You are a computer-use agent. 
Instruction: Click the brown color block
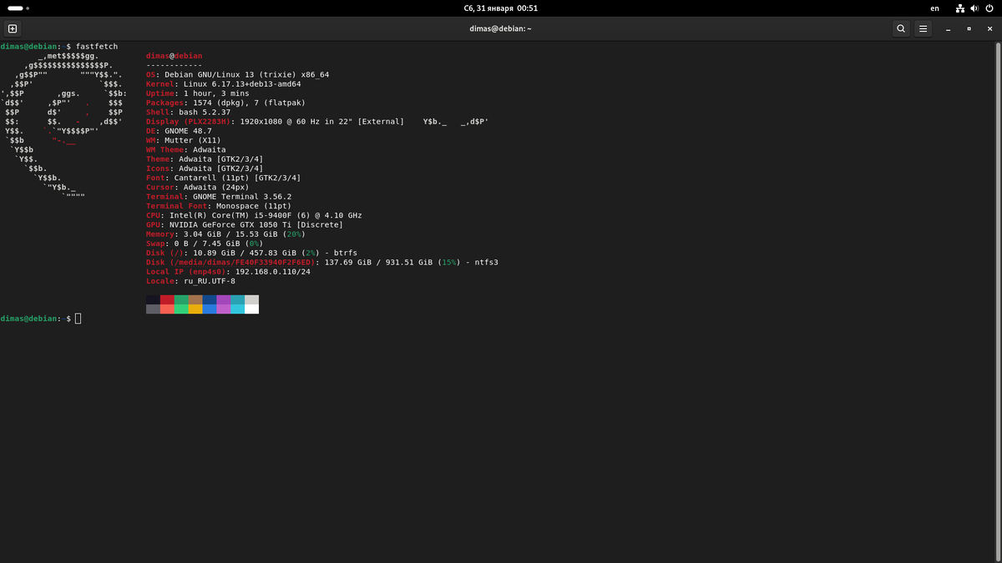click(195, 299)
